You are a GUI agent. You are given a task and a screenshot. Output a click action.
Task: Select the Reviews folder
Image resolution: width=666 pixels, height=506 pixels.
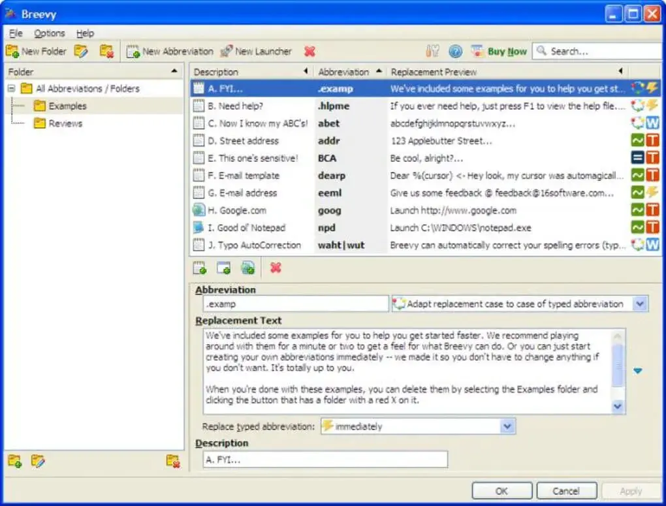[65, 123]
